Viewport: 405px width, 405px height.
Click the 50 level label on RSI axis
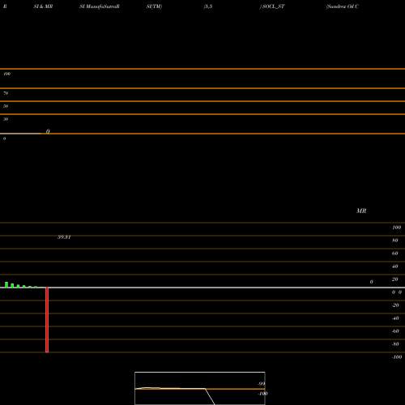pos(6,106)
